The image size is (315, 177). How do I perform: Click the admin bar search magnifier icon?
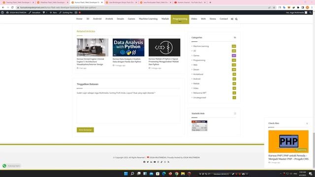(311, 12)
